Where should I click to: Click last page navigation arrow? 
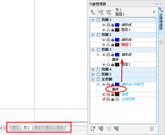pyautogui.click(x=1, y=128)
